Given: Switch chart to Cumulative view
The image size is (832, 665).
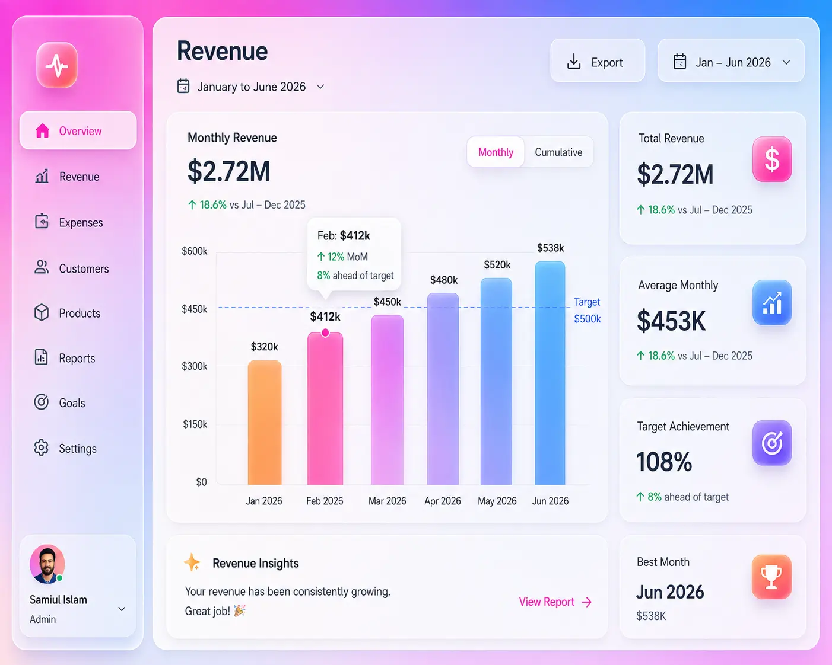Looking at the screenshot, I should pos(558,152).
